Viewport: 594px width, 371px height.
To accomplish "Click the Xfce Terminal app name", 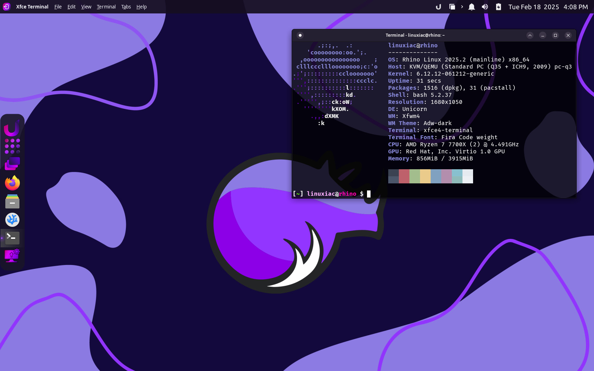I will point(32,7).
